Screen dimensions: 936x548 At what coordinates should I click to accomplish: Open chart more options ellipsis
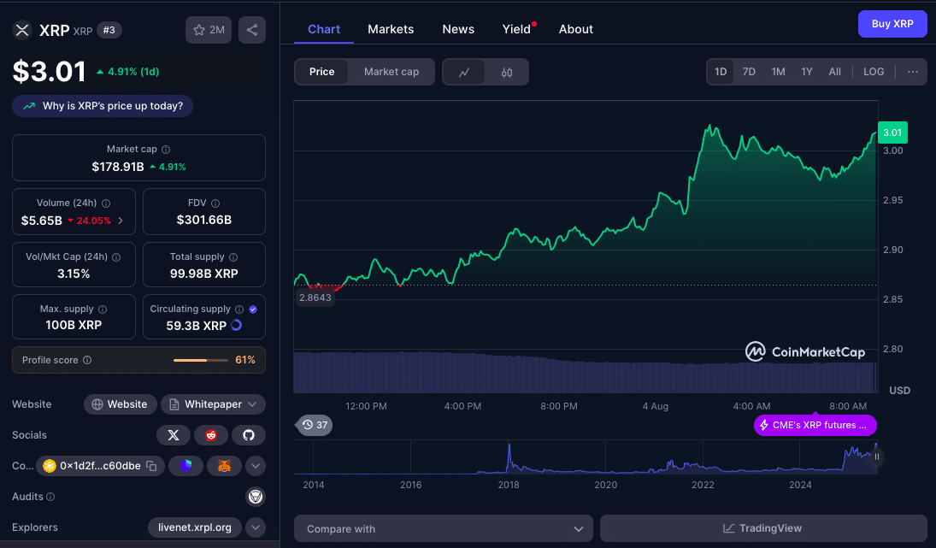[x=913, y=72]
